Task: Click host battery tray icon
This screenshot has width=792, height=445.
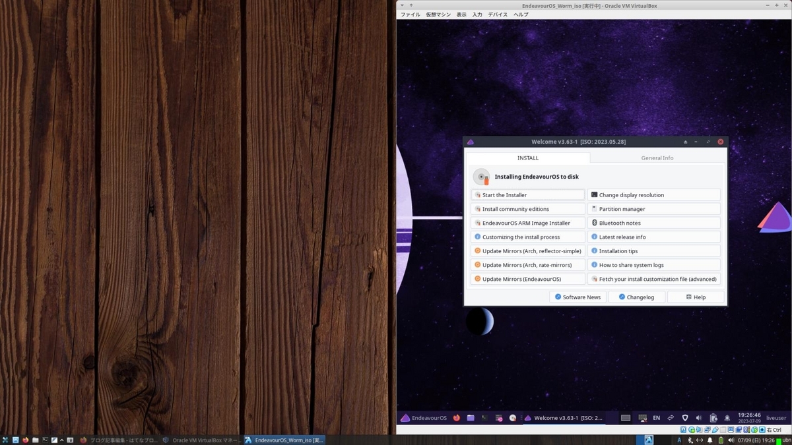Action: pos(721,440)
